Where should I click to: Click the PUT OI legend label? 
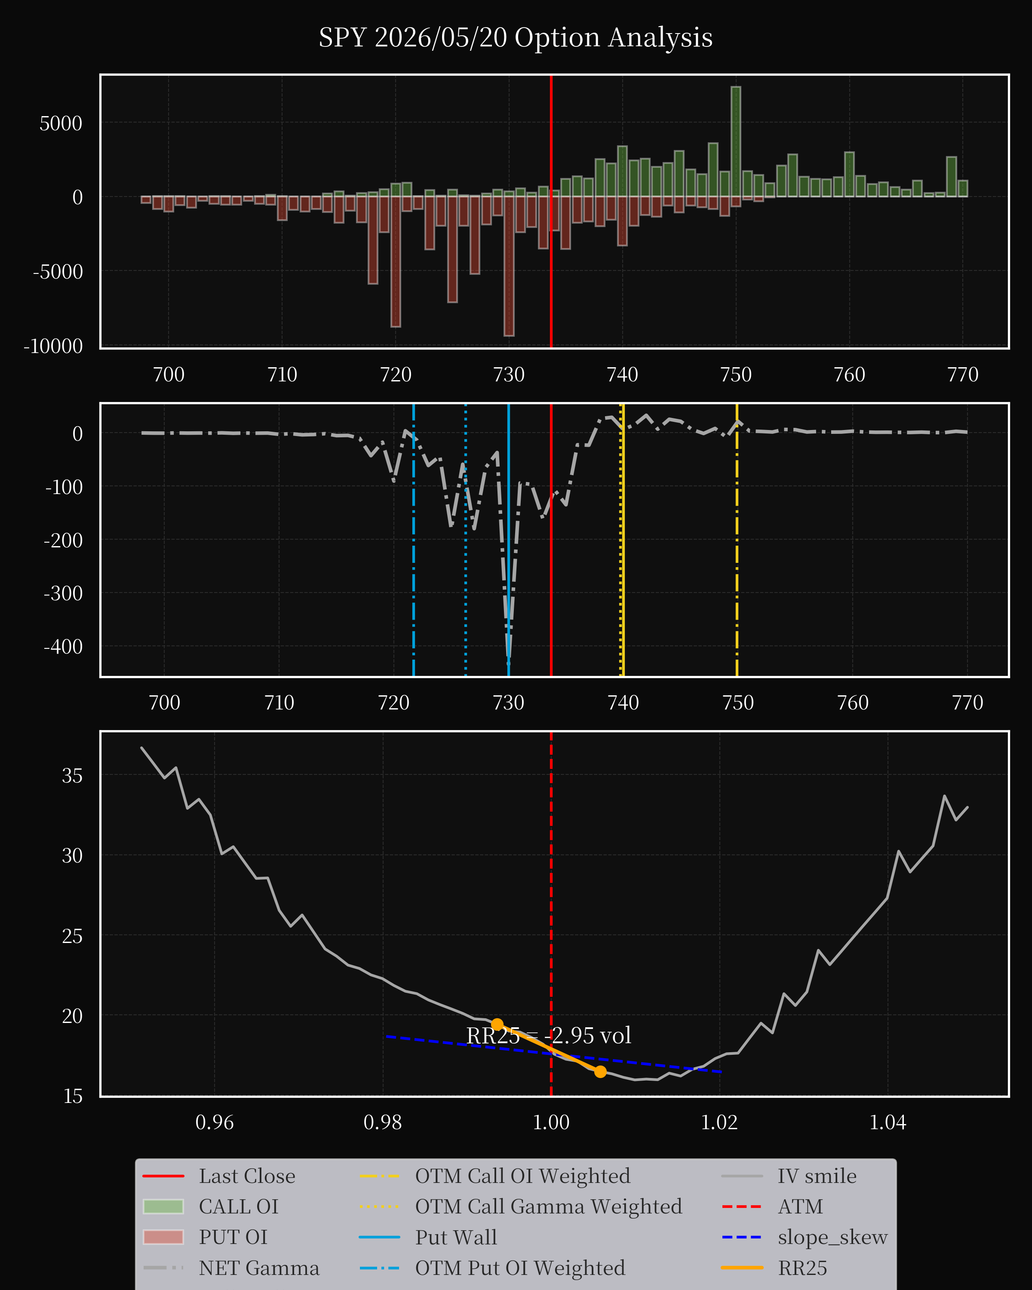pyautogui.click(x=233, y=1238)
